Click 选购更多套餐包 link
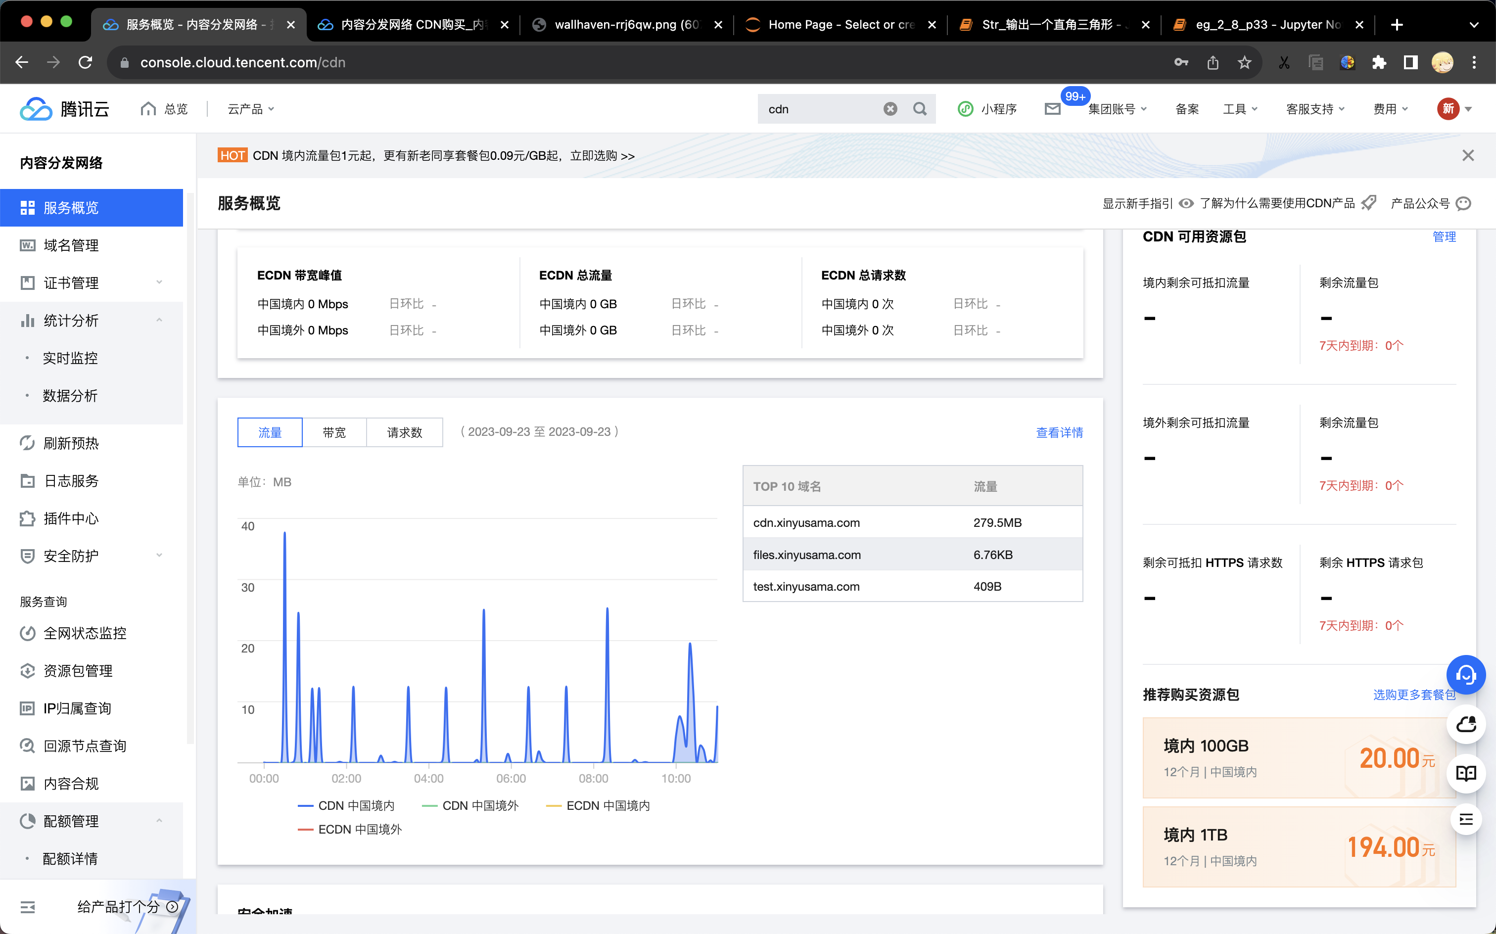Image resolution: width=1496 pixels, height=934 pixels. 1414,695
